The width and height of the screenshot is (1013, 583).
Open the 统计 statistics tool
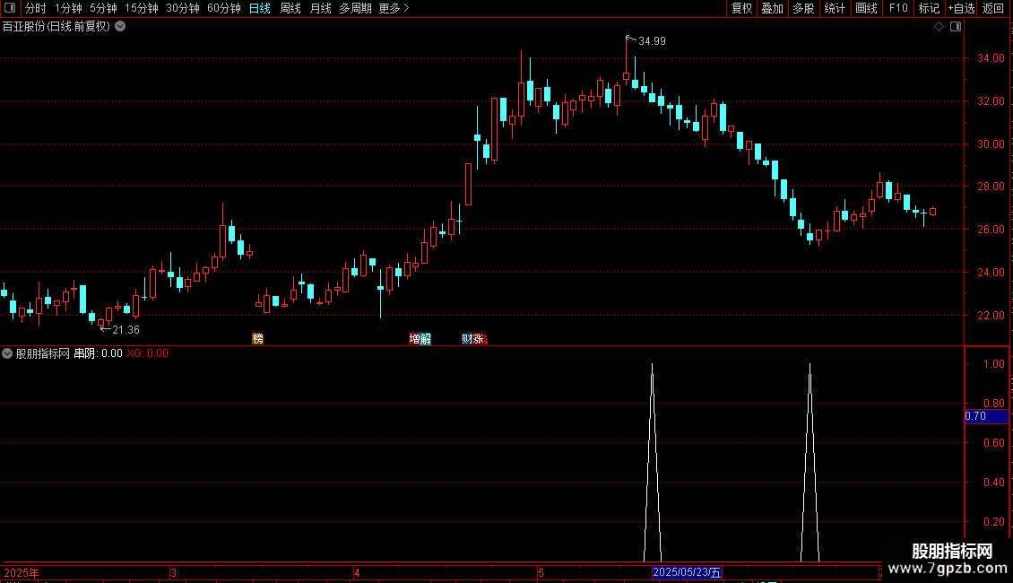(835, 8)
